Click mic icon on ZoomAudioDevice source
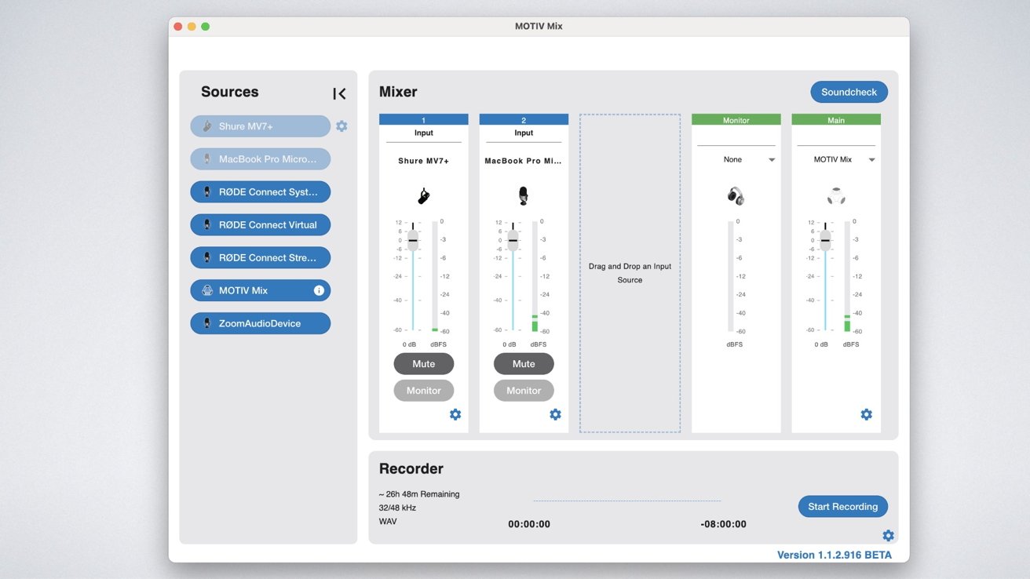This screenshot has height=579, width=1030. pos(207,323)
